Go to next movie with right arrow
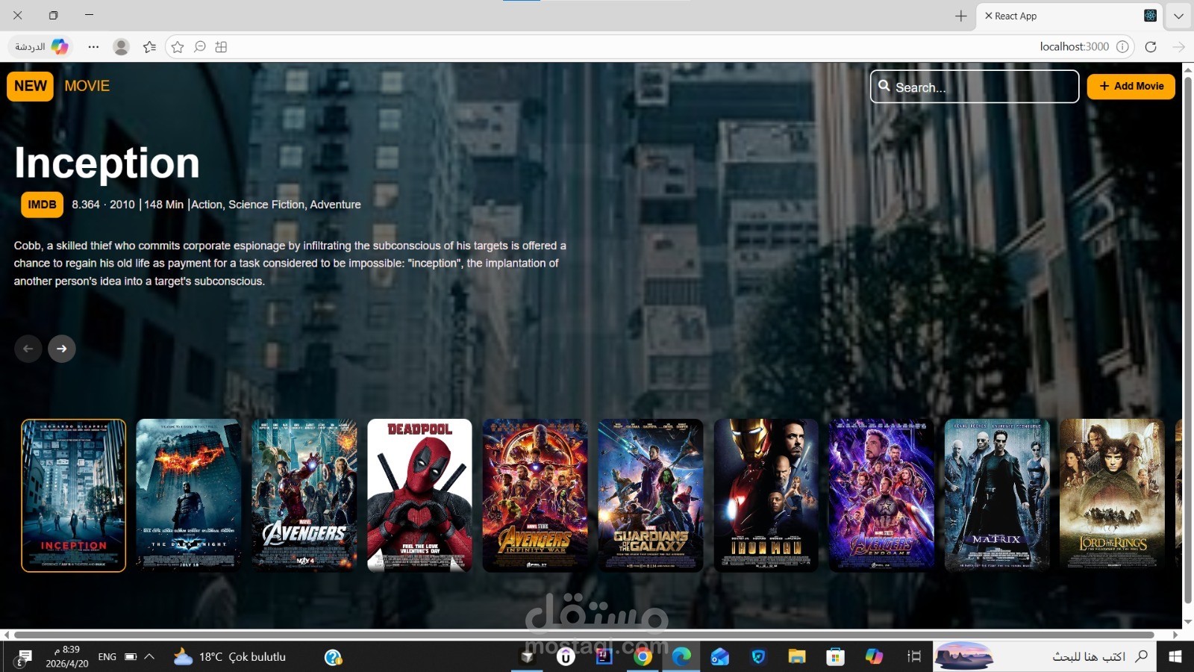Screen dimensions: 1194x672 tap(62, 349)
